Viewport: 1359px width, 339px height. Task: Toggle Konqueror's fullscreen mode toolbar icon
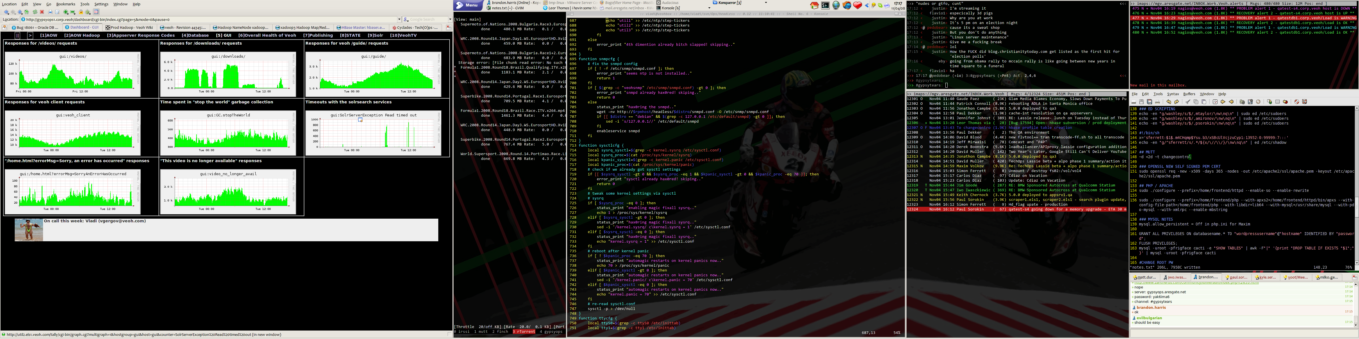tap(96, 12)
